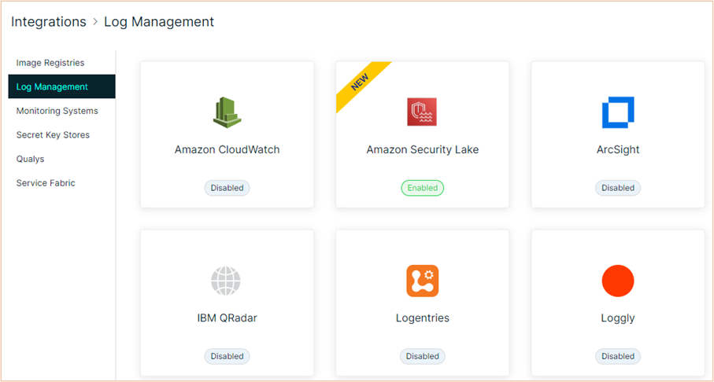The width and height of the screenshot is (714, 382).
Task: Open Secret Key Stores section
Action: coord(53,135)
